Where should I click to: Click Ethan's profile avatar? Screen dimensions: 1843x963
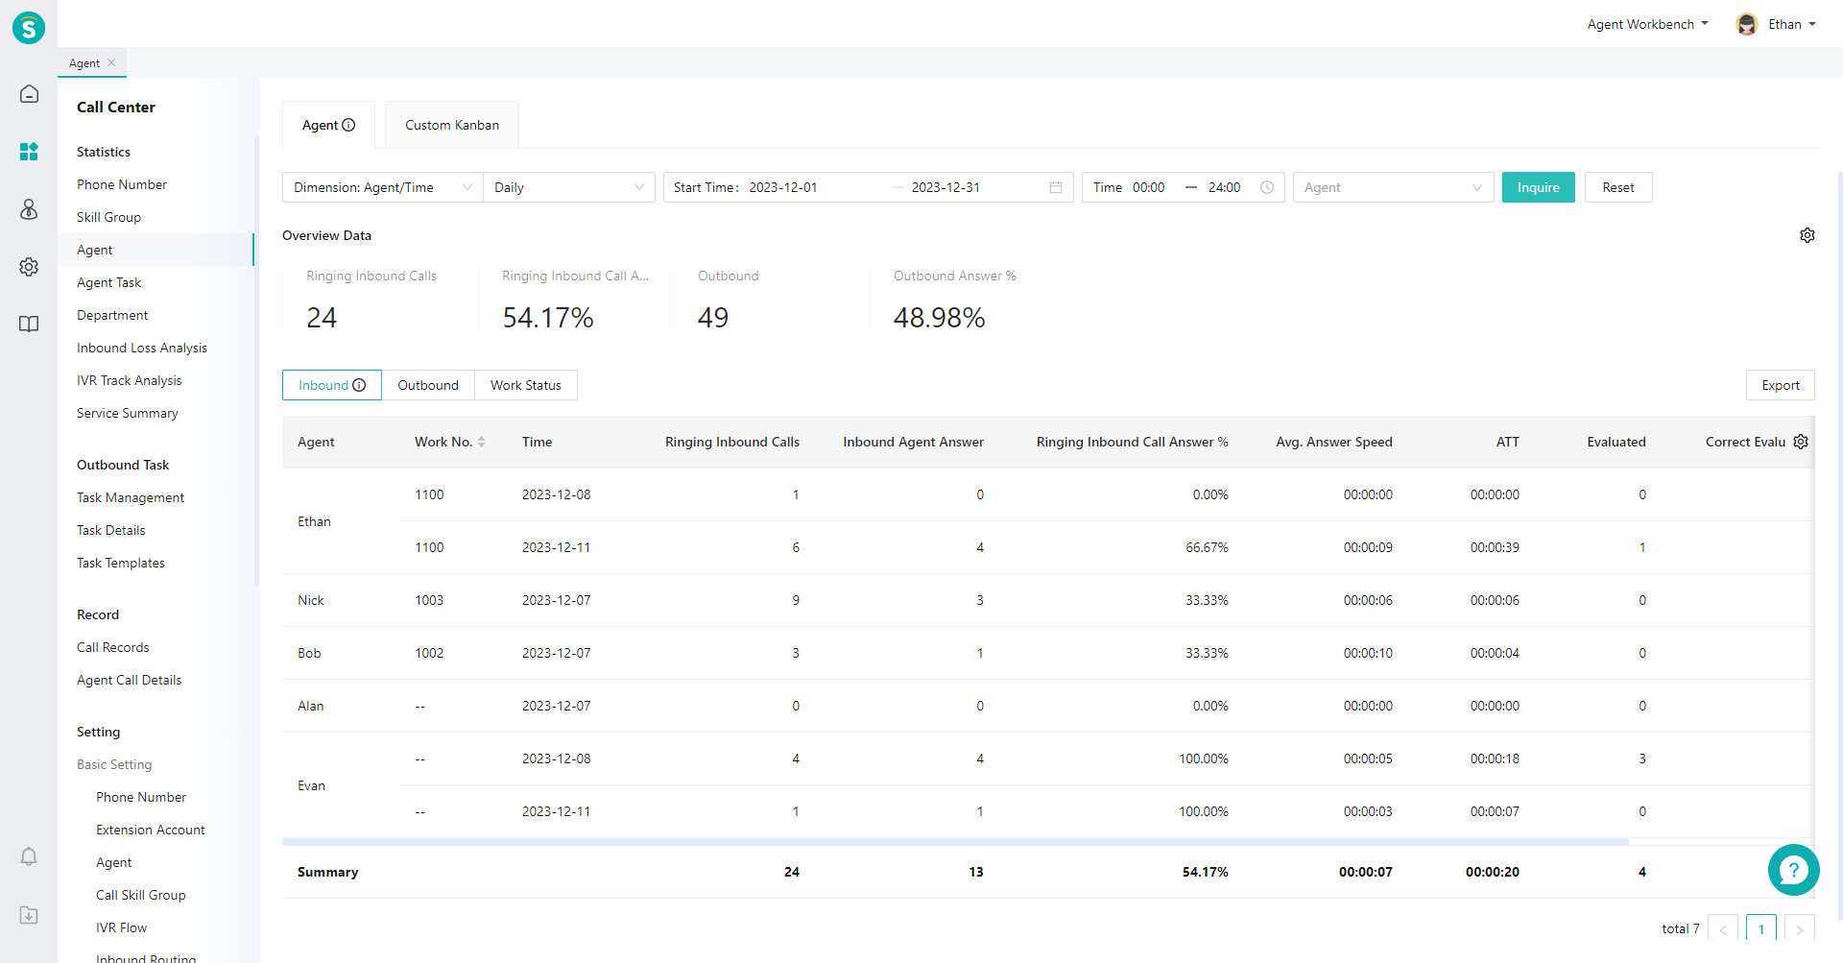(1747, 24)
